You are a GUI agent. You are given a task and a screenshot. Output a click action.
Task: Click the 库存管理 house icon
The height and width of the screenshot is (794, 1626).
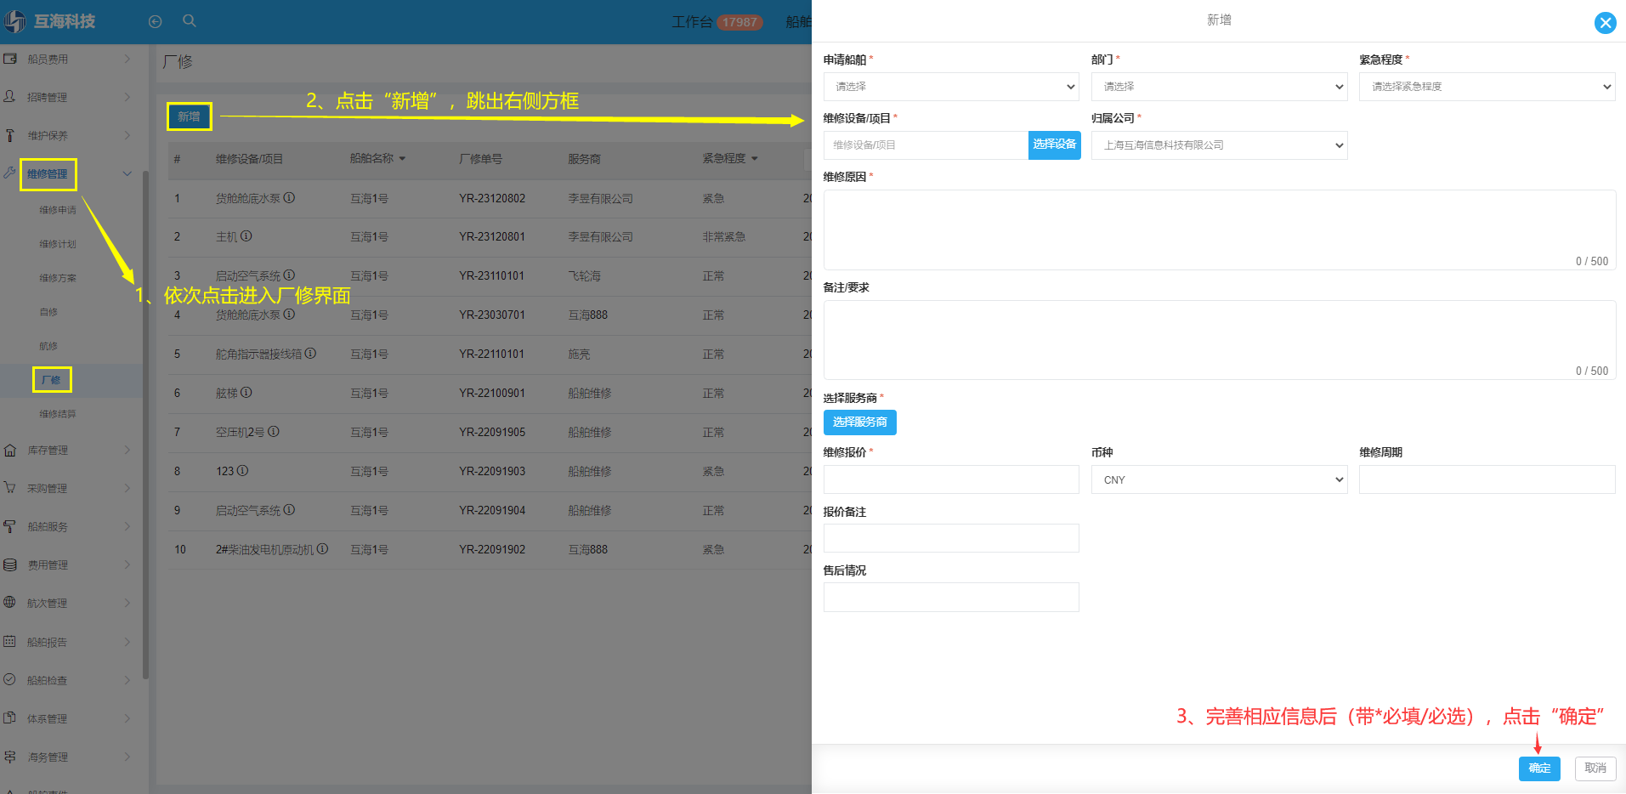point(10,450)
